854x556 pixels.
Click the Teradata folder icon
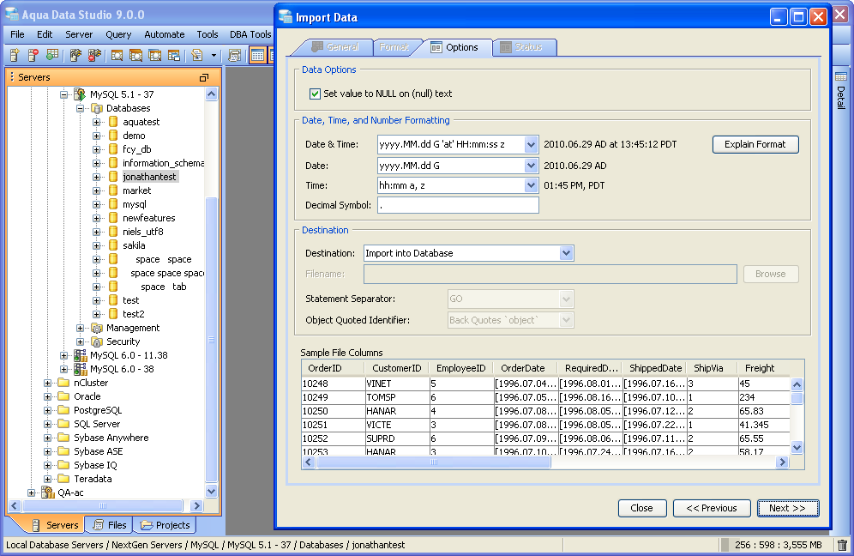point(63,479)
